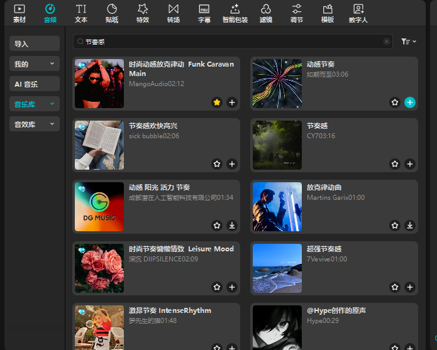Clear the search field text
This screenshot has height=350, width=437.
coord(387,41)
